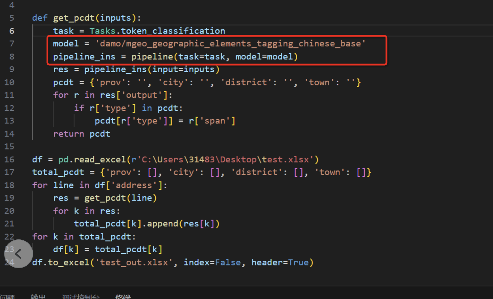This screenshot has height=299, width=493.
Task: Click line number 19 in the gutter
Action: pos(9,198)
